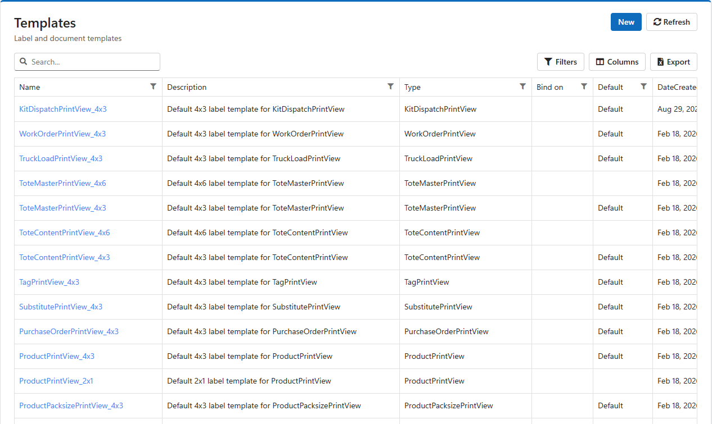712x424 pixels.
Task: Open TruckLoadPrintView_4x3 template link
Action: click(61, 158)
